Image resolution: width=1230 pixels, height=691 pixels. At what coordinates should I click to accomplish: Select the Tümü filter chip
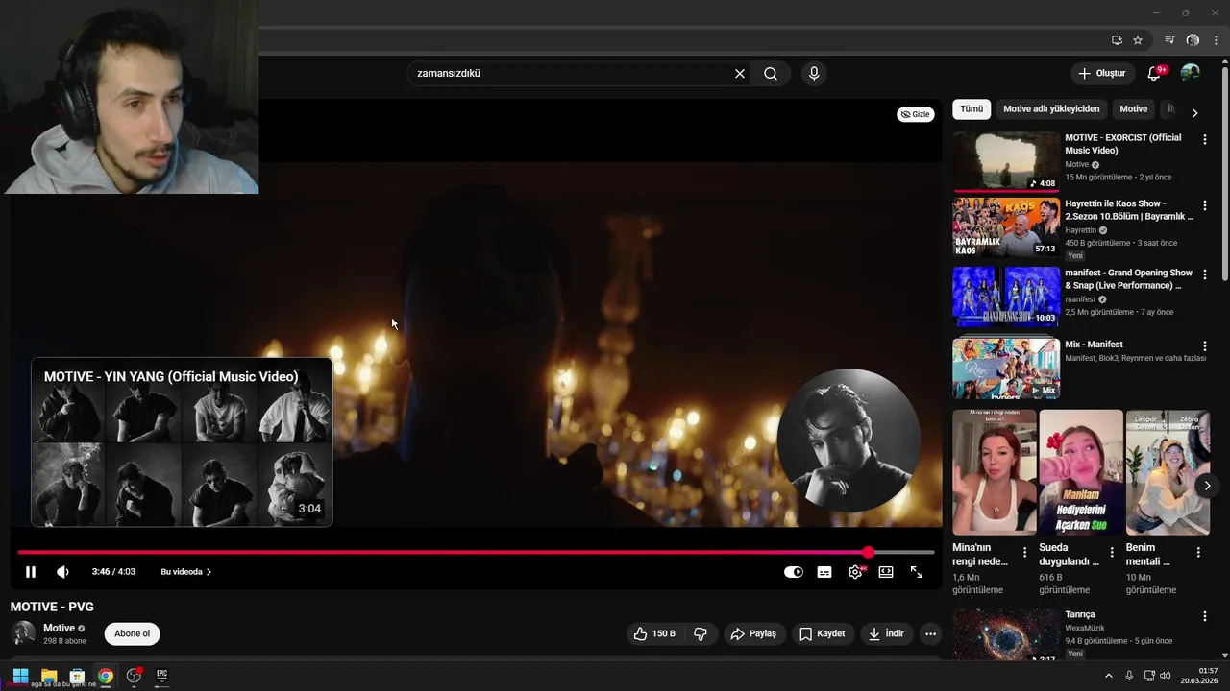click(972, 109)
